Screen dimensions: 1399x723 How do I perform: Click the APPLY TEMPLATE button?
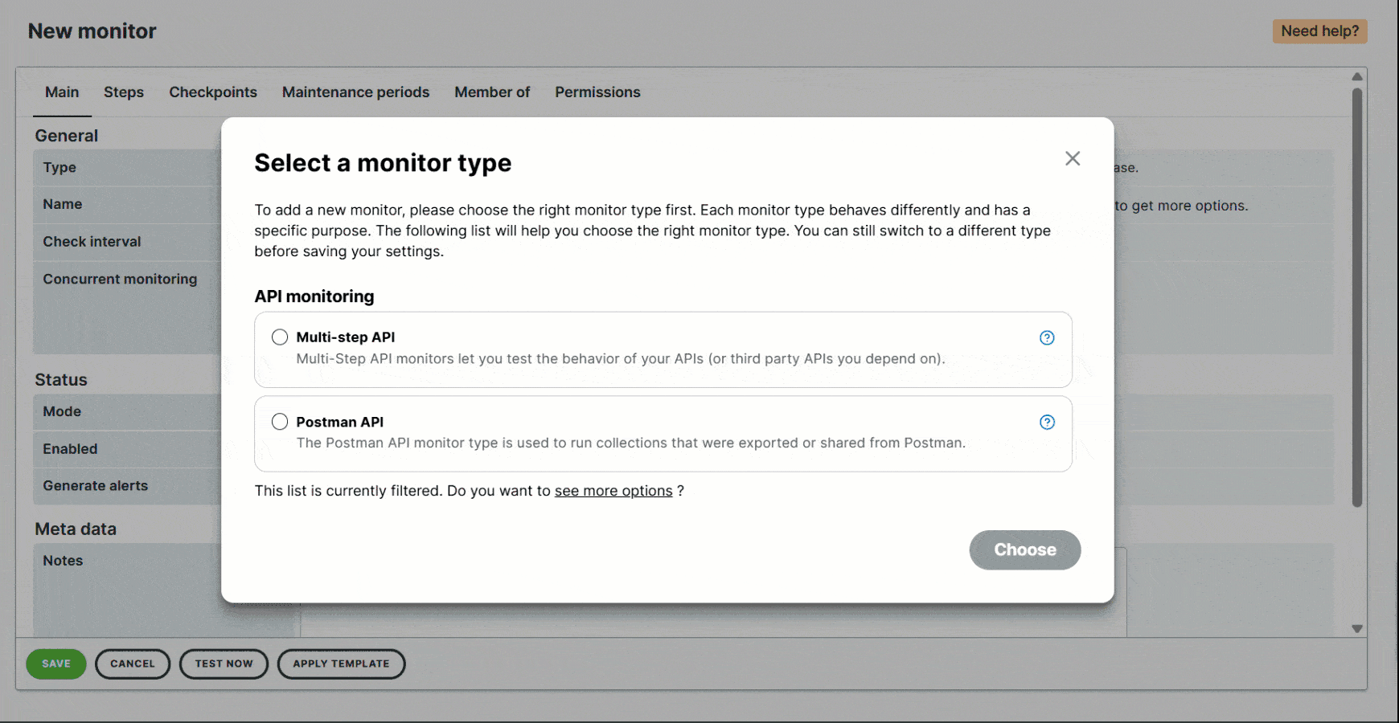(341, 664)
